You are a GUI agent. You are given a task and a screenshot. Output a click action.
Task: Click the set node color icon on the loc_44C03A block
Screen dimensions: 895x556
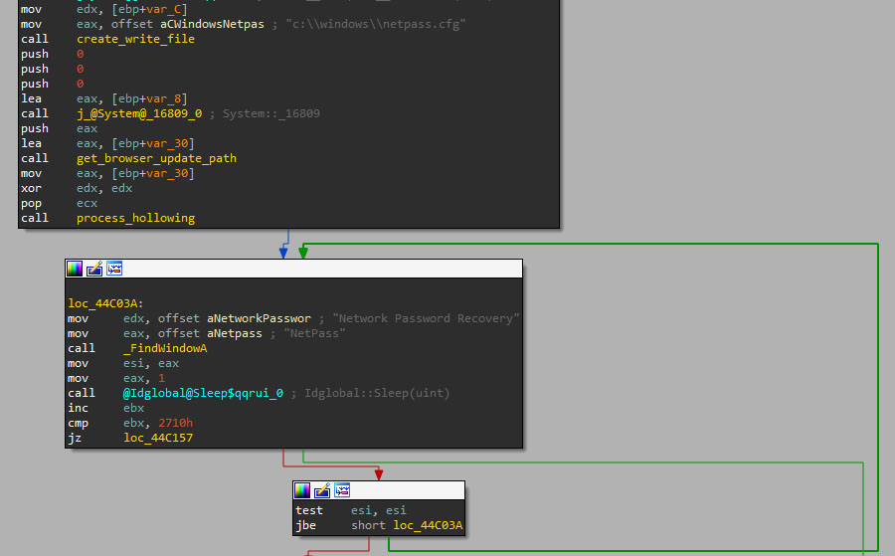pos(76,269)
